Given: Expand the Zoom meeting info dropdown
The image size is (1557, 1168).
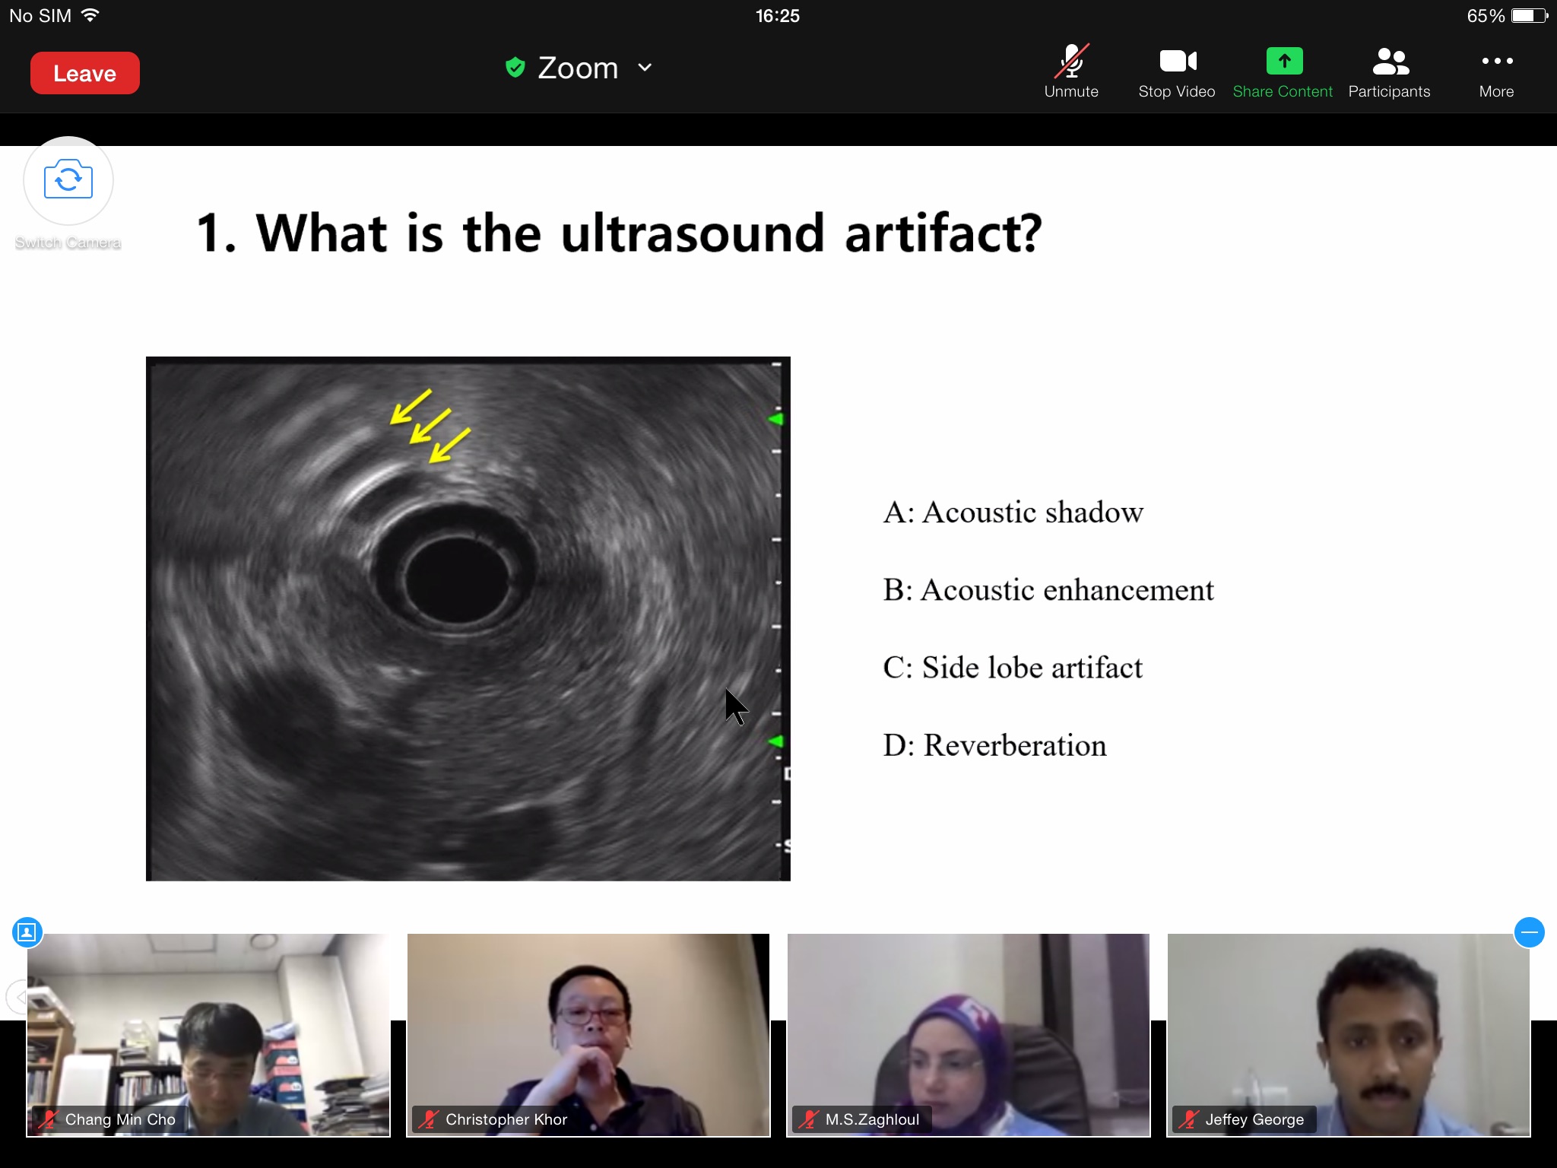Looking at the screenshot, I should pyautogui.click(x=645, y=68).
